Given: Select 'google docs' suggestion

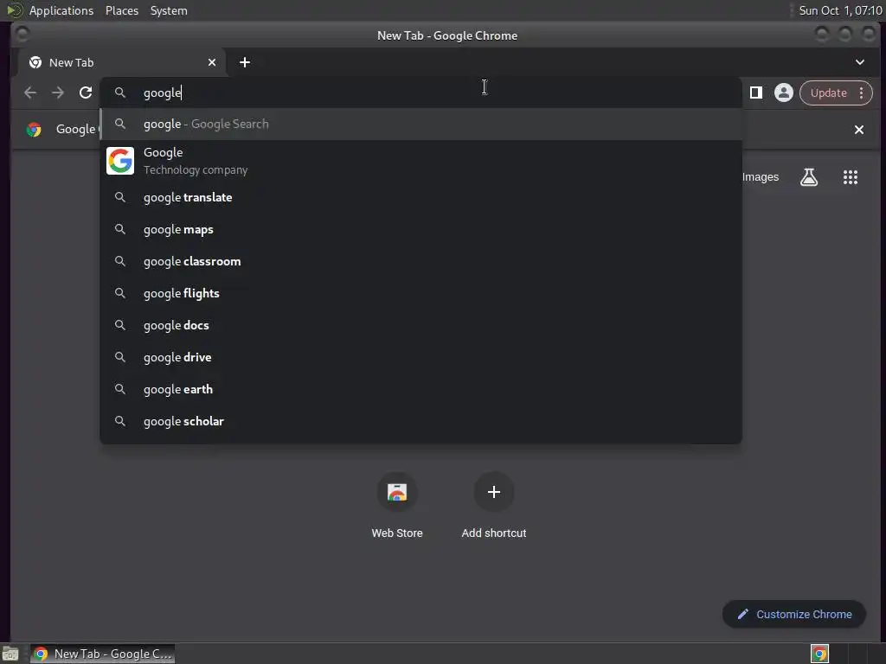Looking at the screenshot, I should 421,325.
